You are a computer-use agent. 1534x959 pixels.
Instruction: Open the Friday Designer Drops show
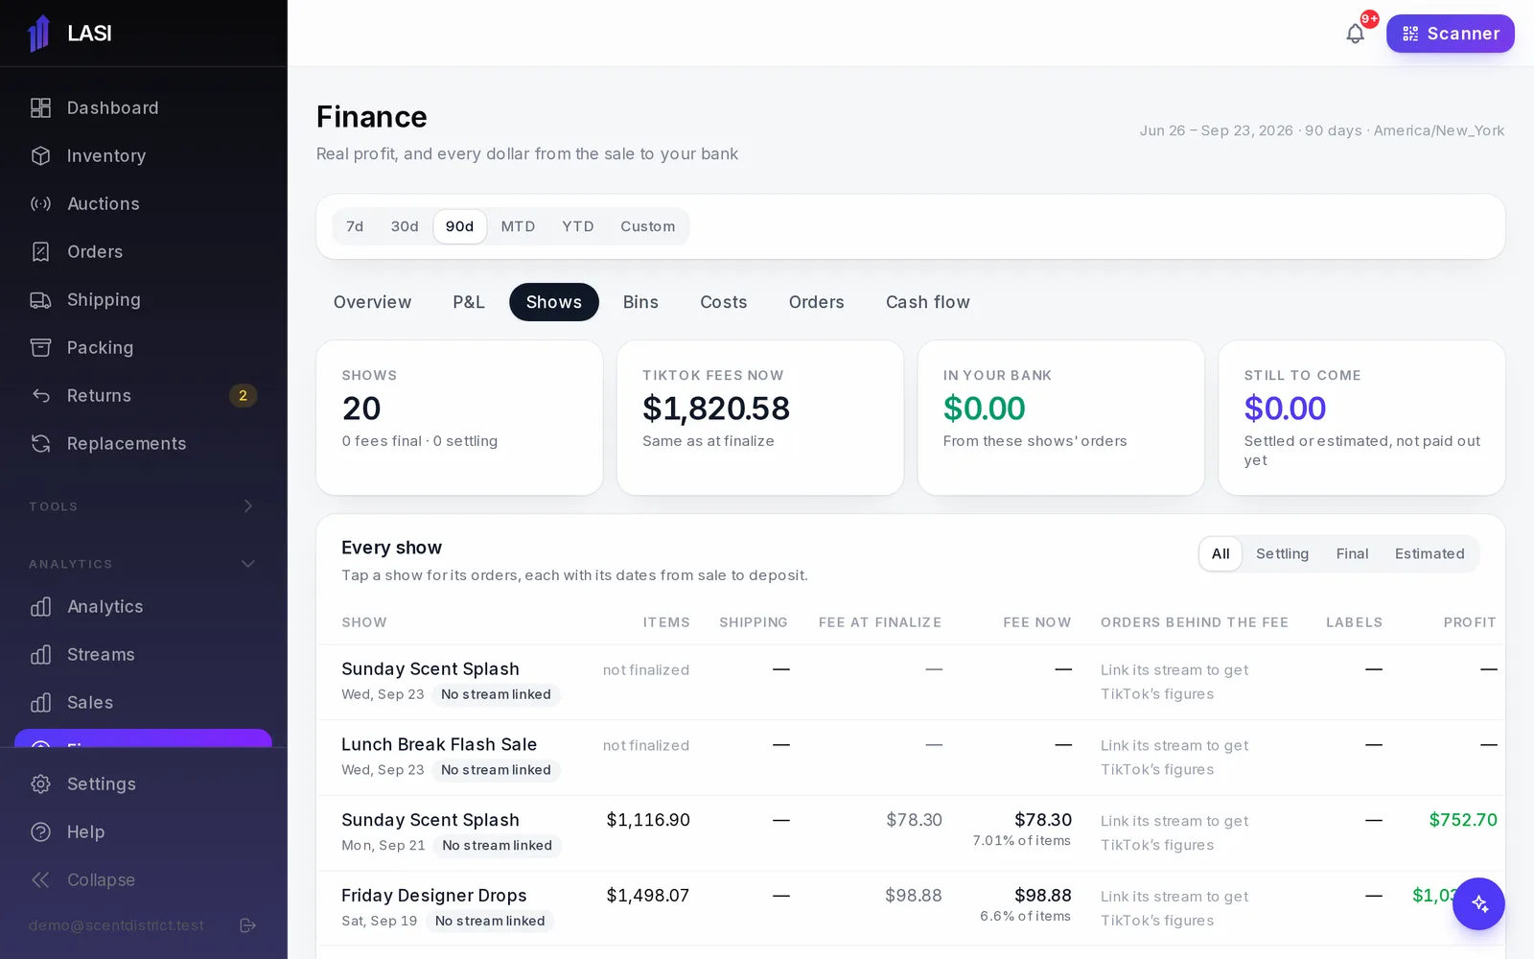(911, 908)
